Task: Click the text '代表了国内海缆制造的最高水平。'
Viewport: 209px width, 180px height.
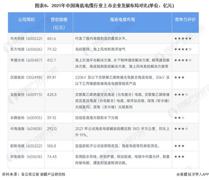Action: pos(101,39)
